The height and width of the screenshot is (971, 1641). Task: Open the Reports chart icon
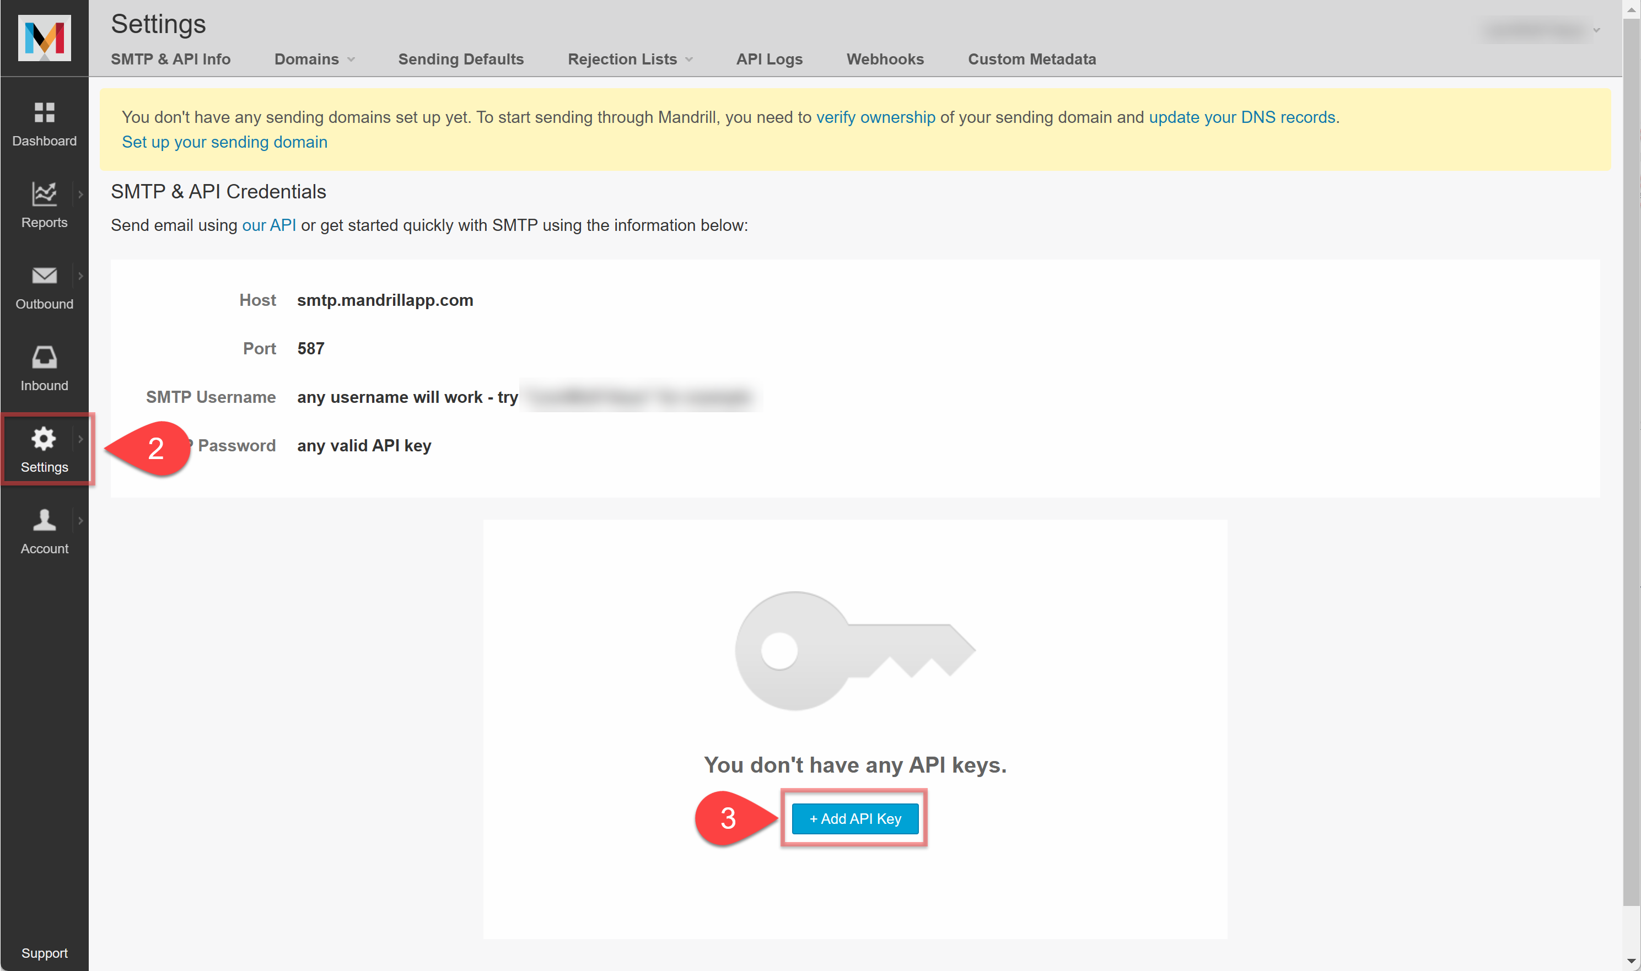[x=45, y=193]
